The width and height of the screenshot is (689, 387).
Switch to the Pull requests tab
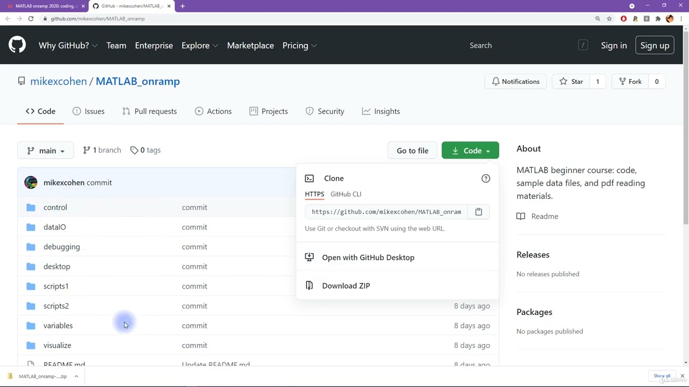point(150,111)
